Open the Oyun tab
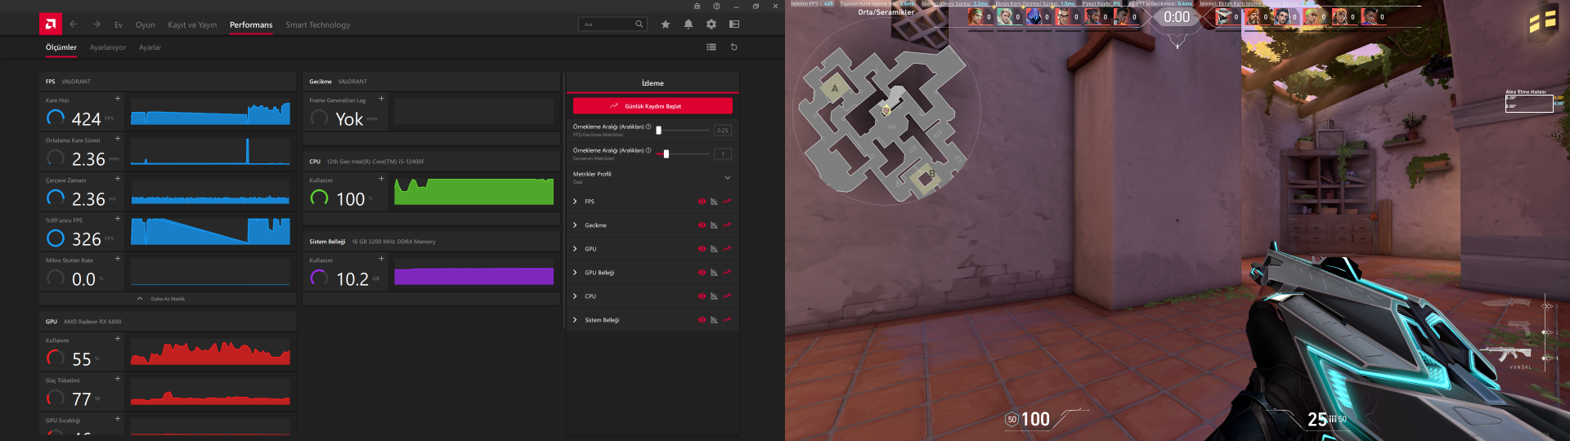 tap(146, 25)
